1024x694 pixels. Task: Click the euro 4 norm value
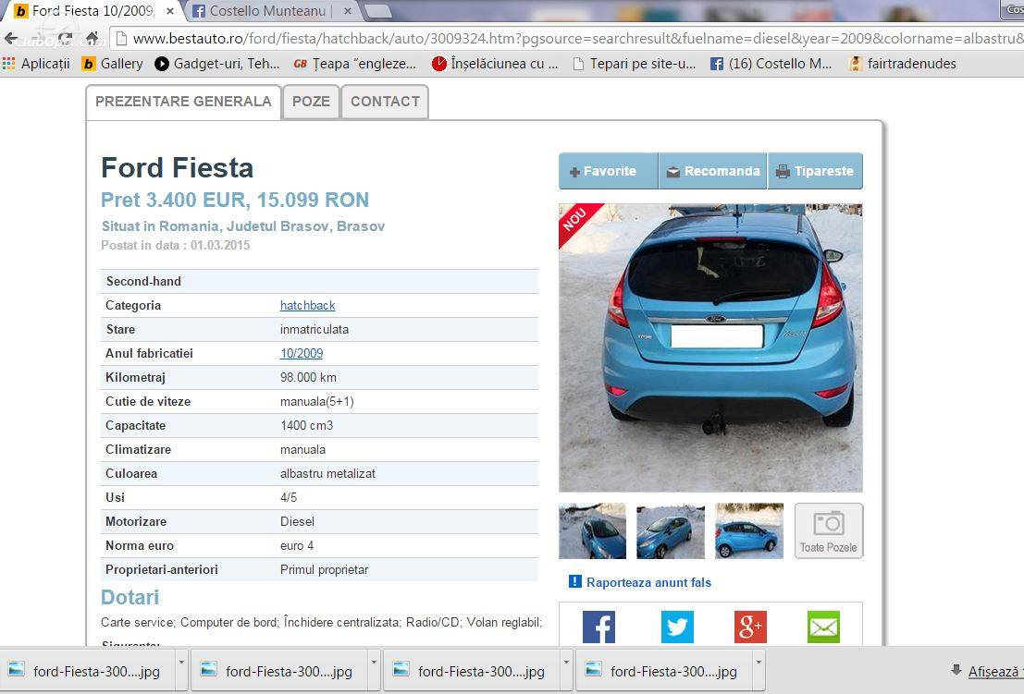[x=297, y=545]
